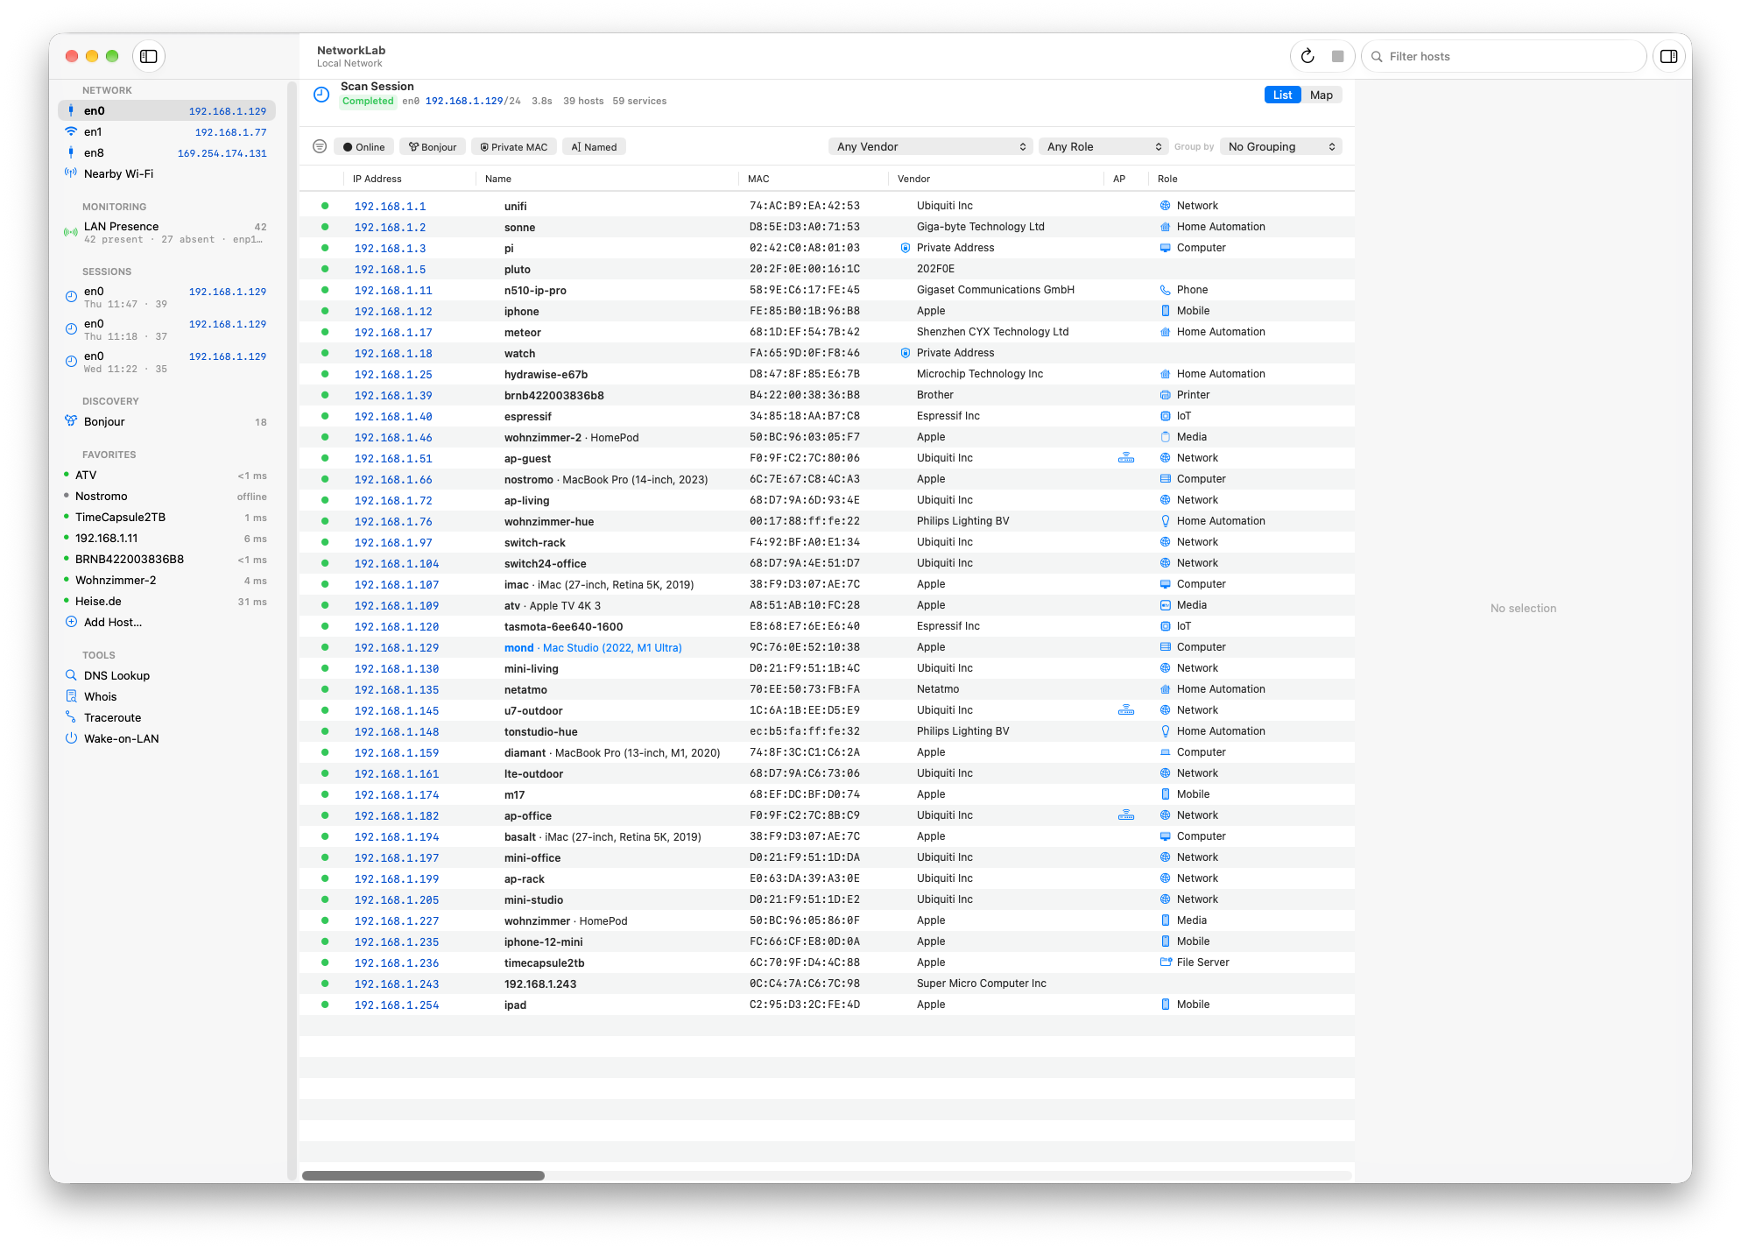Open the Traceroute tool
Viewport: 1741px width, 1248px height.
[166, 718]
